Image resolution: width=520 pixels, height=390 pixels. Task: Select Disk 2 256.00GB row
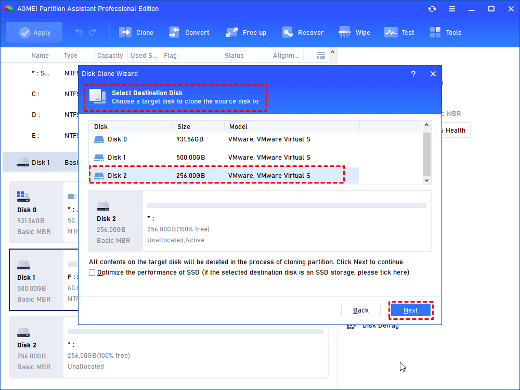[x=224, y=175]
